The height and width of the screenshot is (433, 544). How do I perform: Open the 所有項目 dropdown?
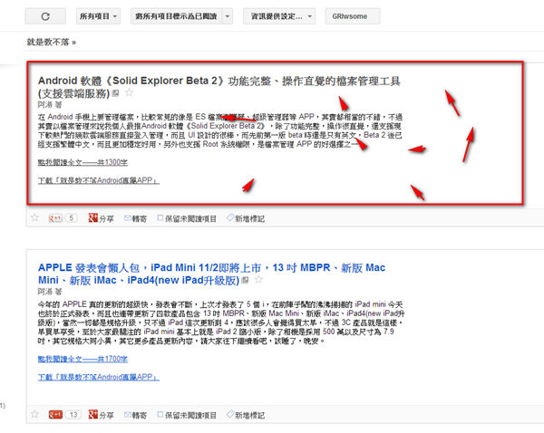click(98, 16)
